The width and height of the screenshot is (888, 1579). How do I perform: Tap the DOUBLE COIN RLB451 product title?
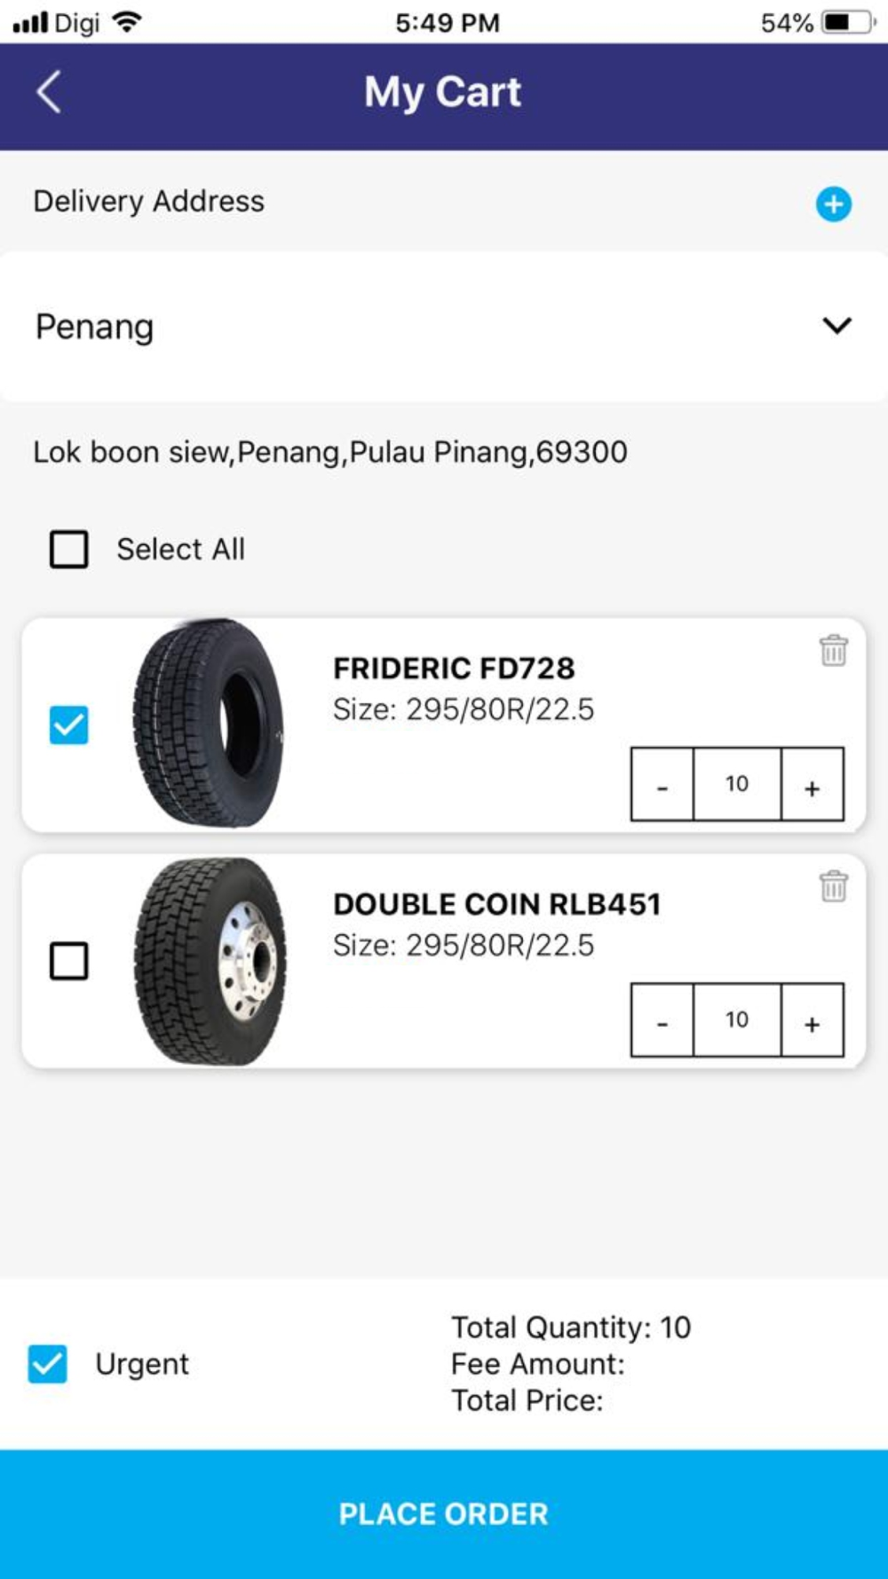click(x=496, y=904)
